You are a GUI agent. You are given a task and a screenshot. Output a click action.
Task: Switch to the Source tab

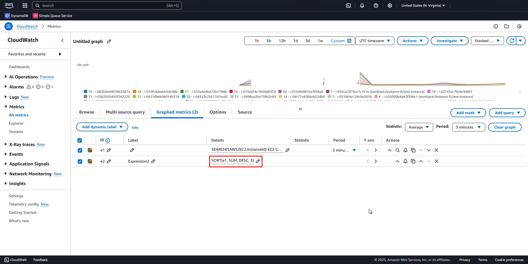point(245,112)
